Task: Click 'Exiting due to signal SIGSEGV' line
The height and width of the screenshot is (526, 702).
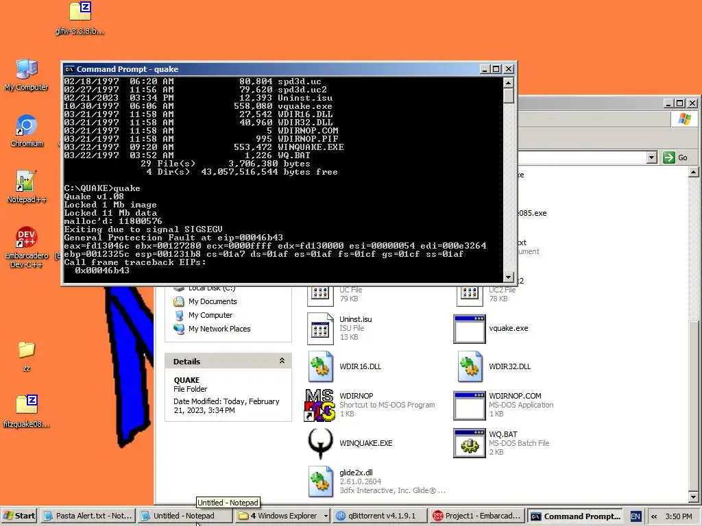Action: pos(143,229)
